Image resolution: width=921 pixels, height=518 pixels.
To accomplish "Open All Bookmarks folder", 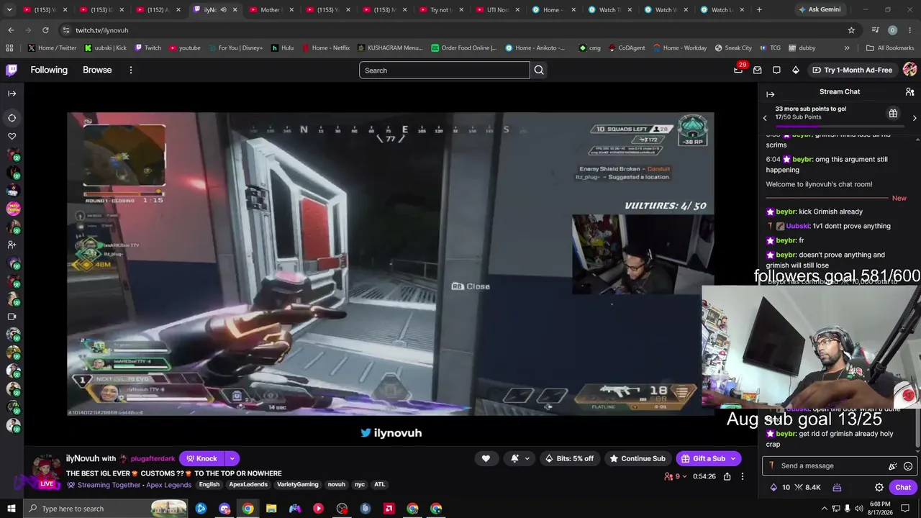I will tap(890, 48).
